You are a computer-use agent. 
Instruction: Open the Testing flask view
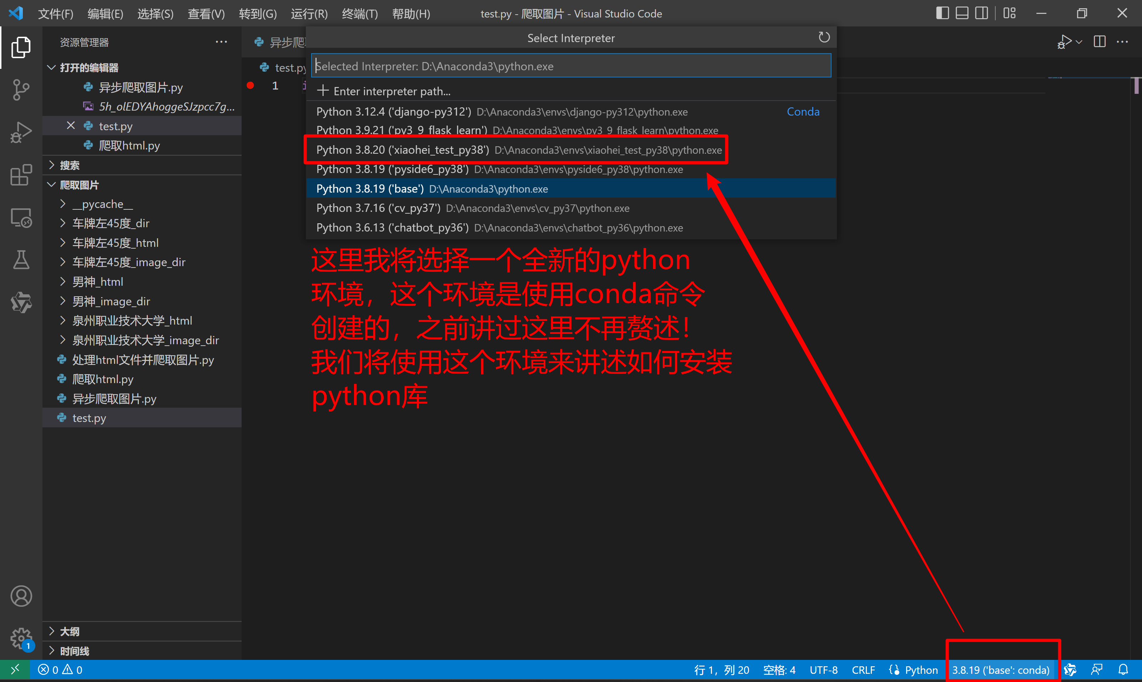21,260
